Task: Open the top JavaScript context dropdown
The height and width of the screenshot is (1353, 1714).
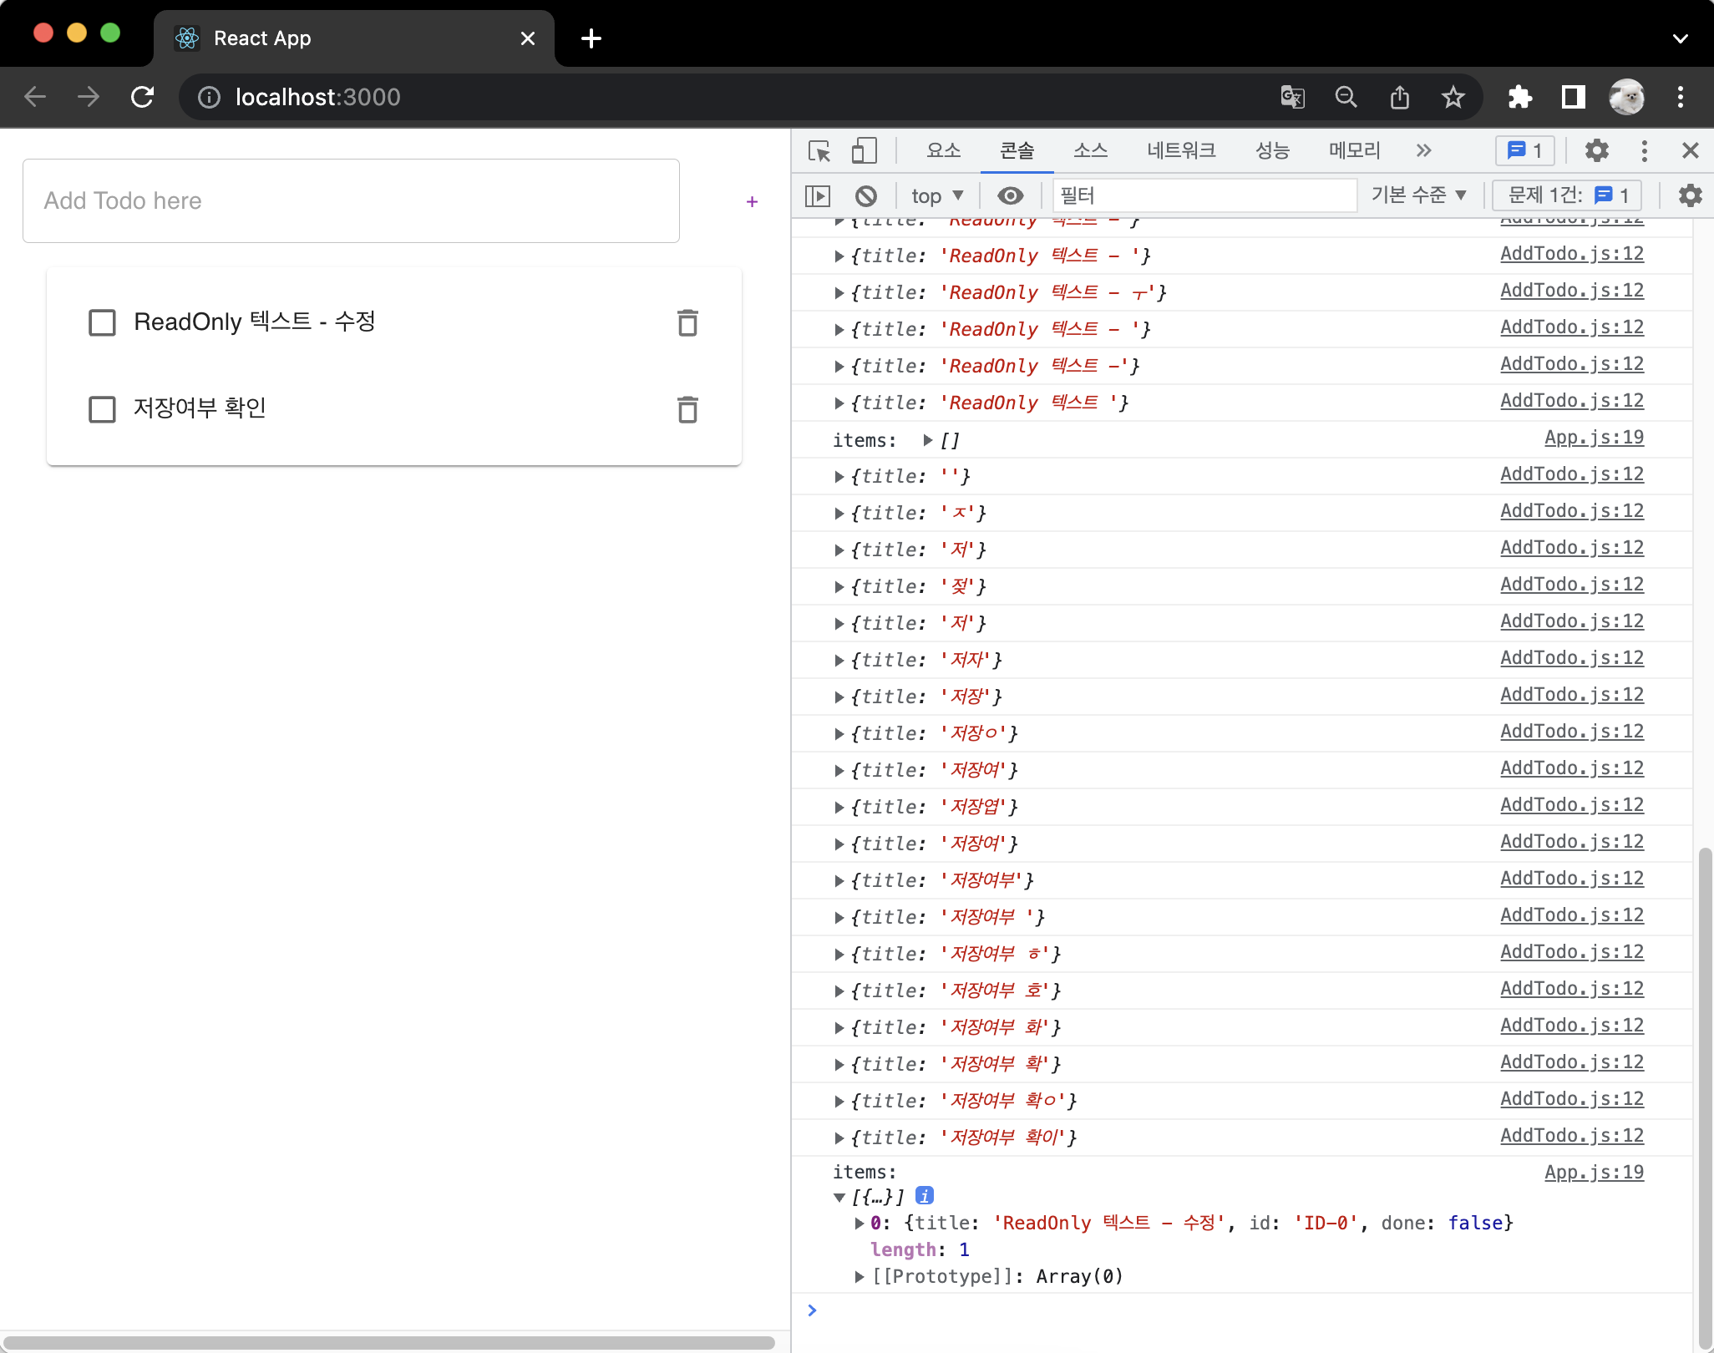Action: click(x=937, y=196)
